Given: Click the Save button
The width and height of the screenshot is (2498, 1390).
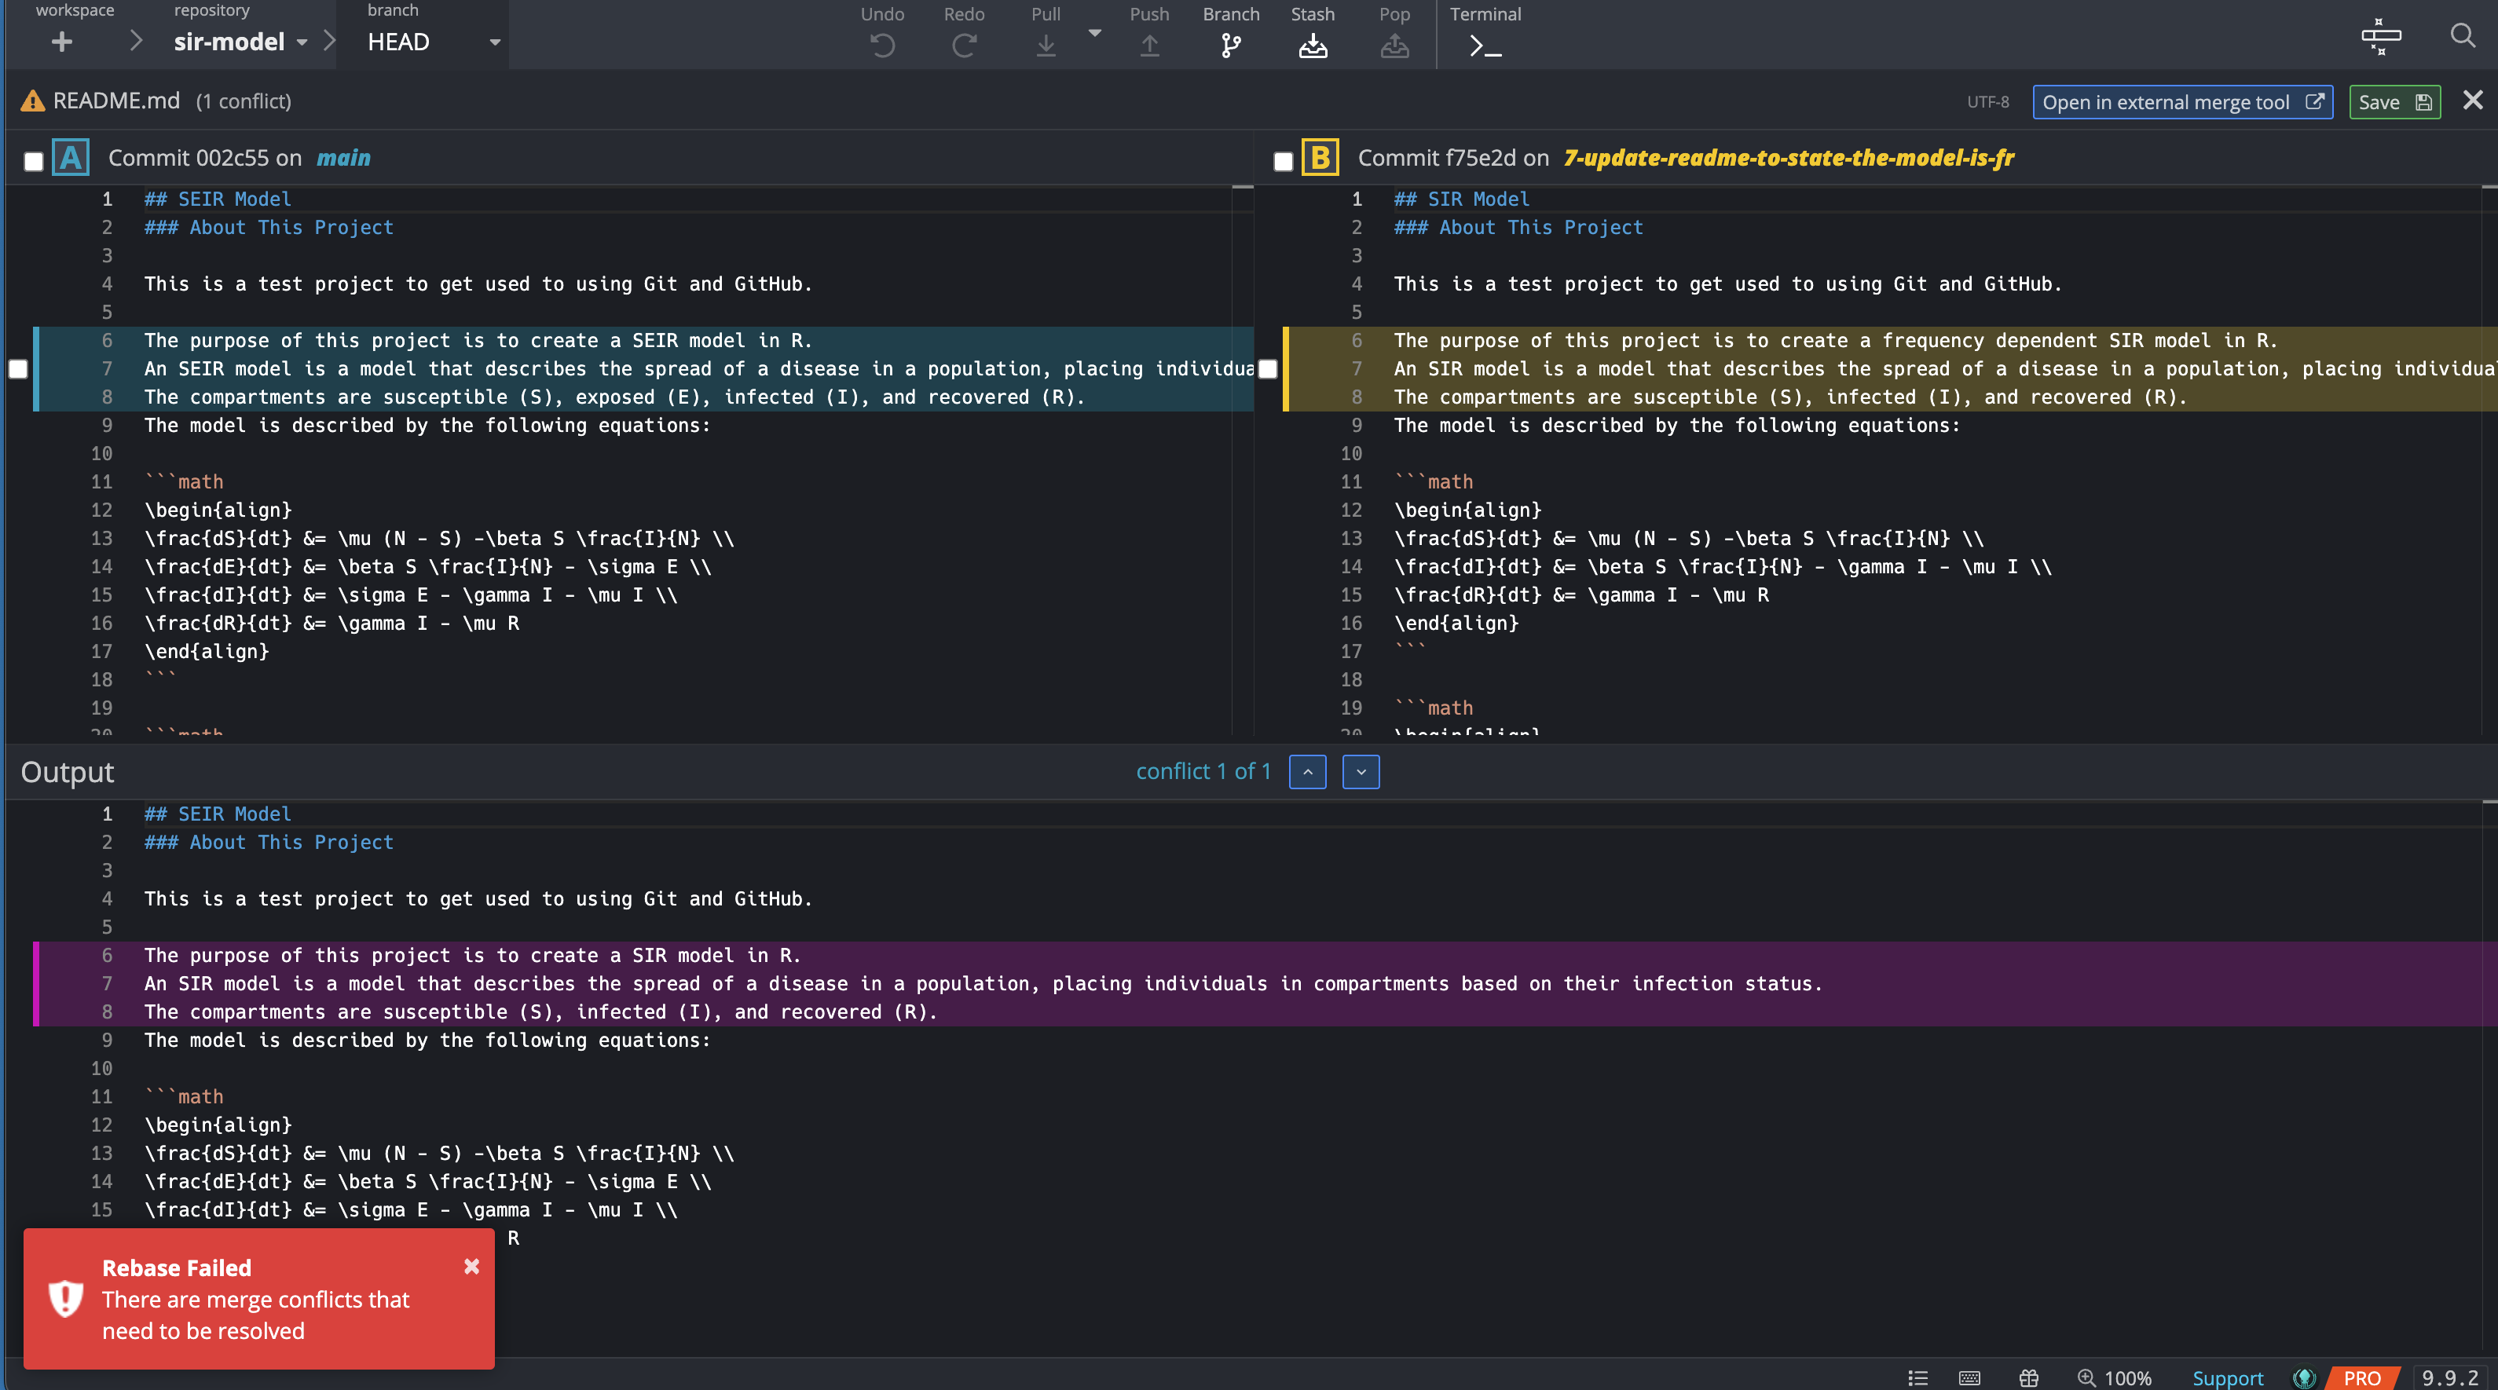Looking at the screenshot, I should coord(2394,102).
